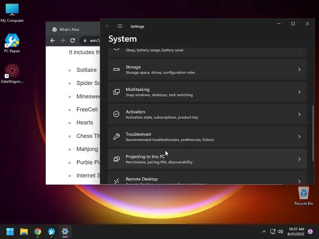Open Storage settings page
319x239 pixels.
click(x=207, y=69)
